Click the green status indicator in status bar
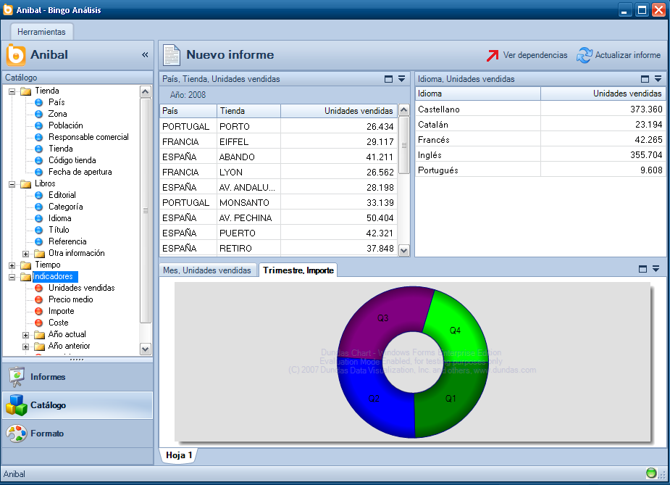670x485 pixels. (651, 474)
